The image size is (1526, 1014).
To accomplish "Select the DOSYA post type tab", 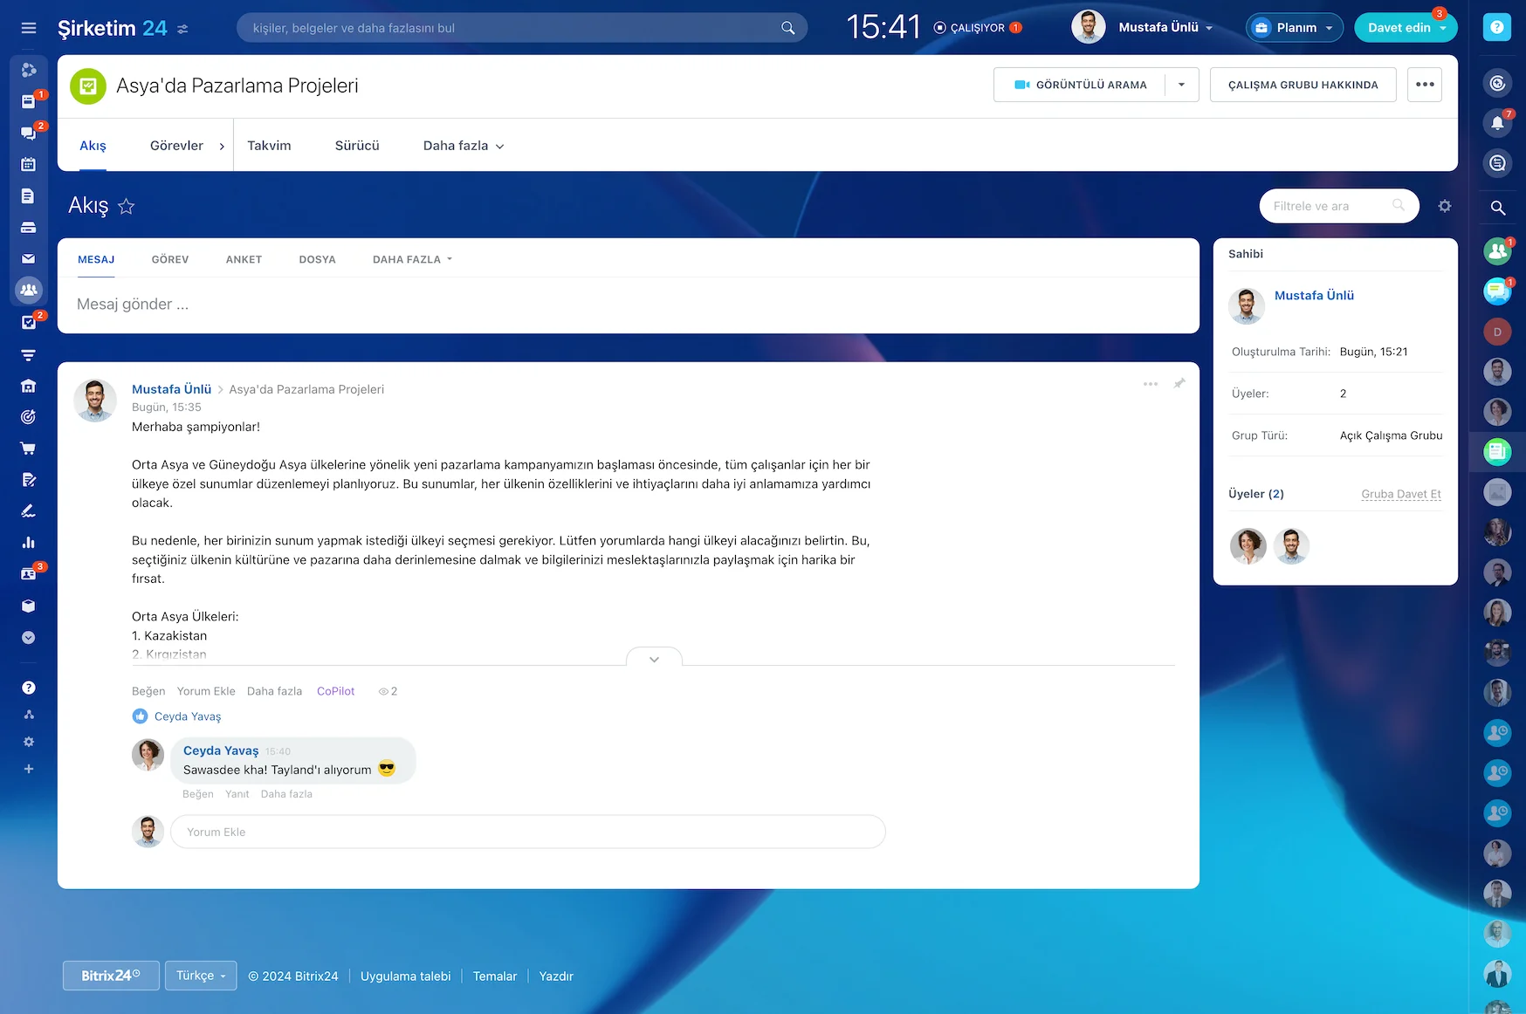I will 317,259.
